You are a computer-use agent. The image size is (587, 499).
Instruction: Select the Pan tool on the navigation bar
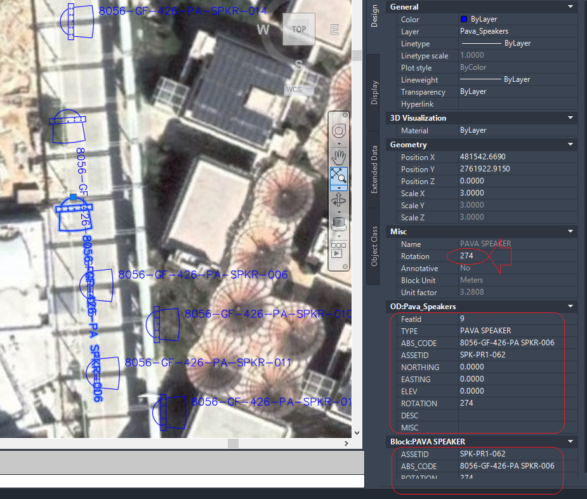click(338, 156)
